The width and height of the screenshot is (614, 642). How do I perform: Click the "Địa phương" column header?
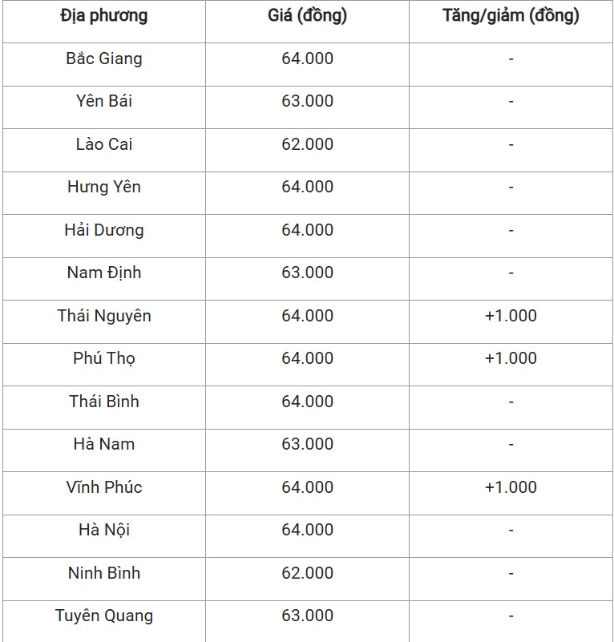(x=103, y=16)
